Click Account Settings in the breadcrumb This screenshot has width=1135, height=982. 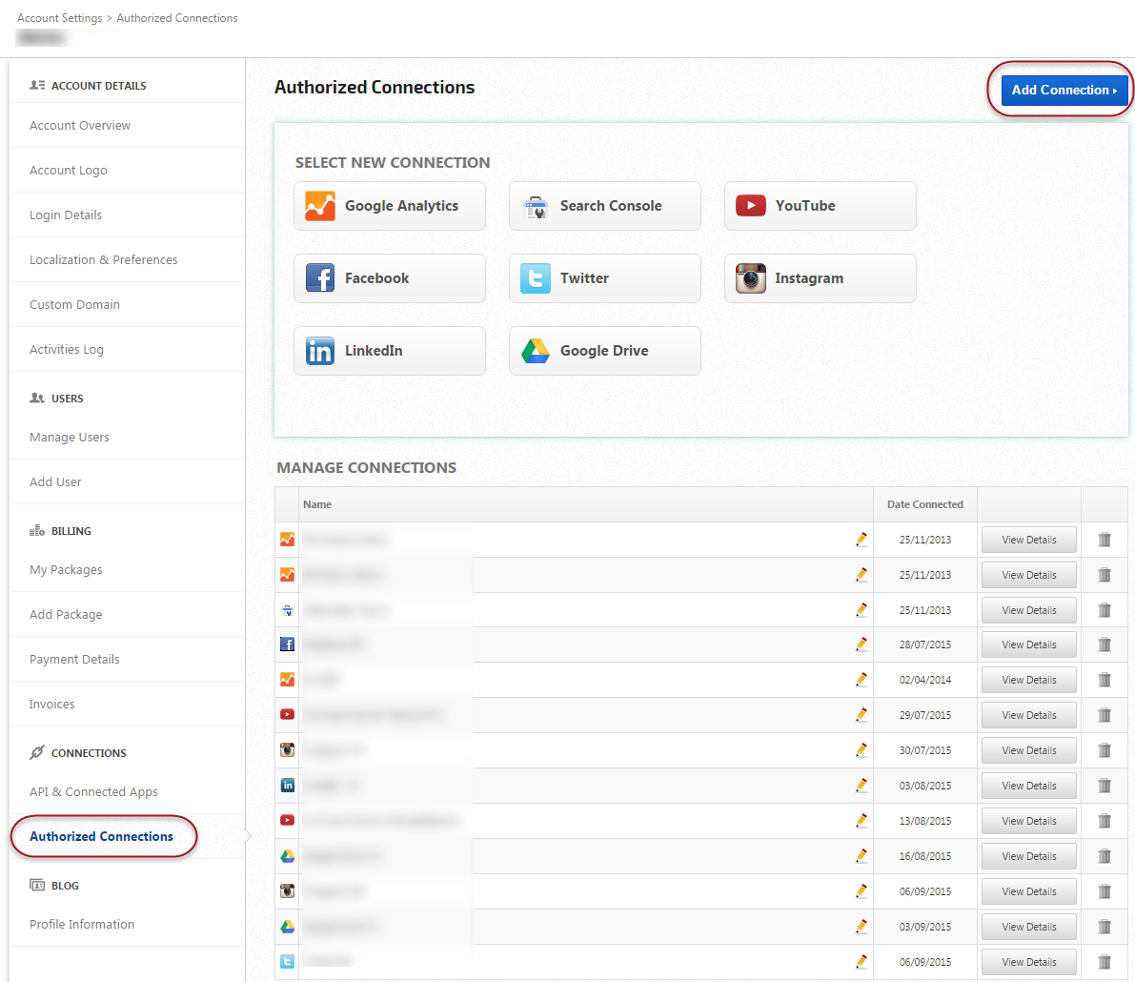(60, 18)
